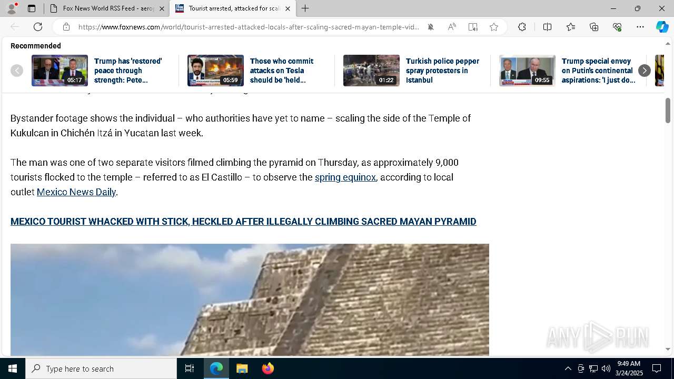674x379 pixels.
Task: Close the Tourist arrested article tab
Action: coord(288,8)
